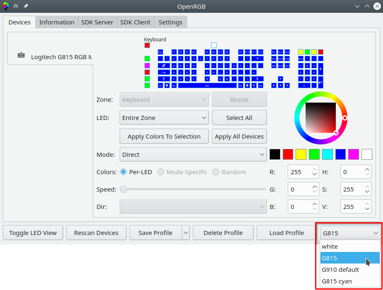The height and width of the screenshot is (290, 383).
Task: Select the Prt (Print Screen) key LED
Action: (x=274, y=52)
